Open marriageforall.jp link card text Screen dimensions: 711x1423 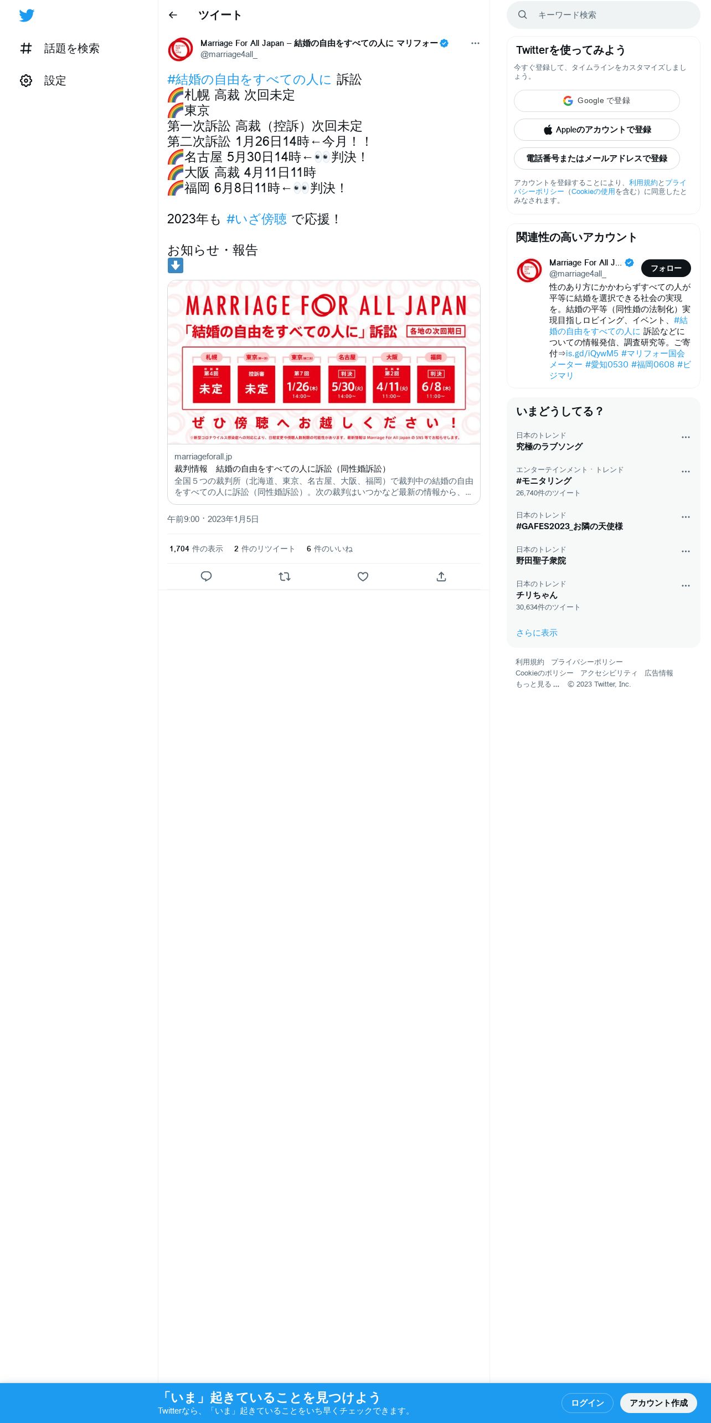324,474
